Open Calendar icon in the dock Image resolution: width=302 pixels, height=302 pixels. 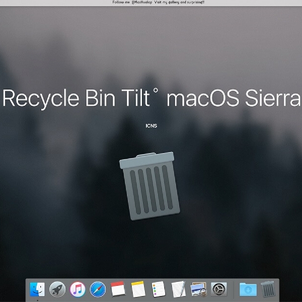coord(118,289)
